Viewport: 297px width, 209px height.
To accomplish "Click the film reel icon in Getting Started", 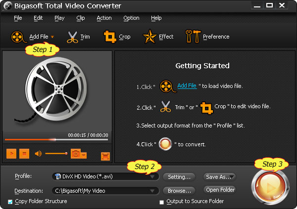I will (168, 86).
